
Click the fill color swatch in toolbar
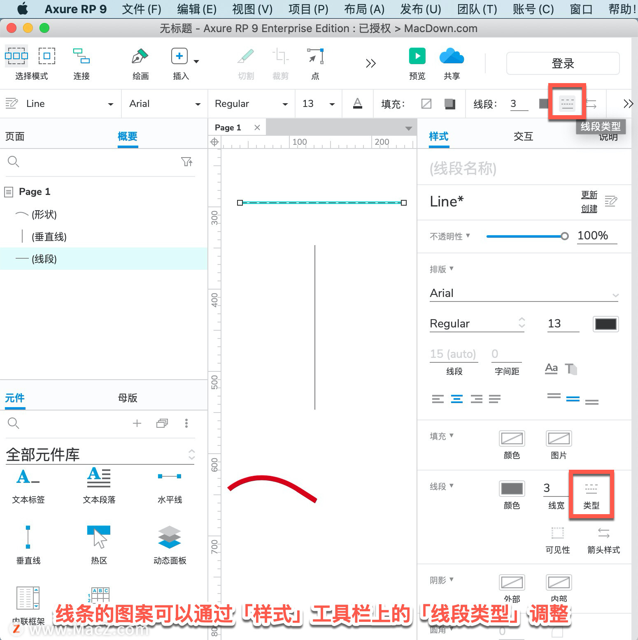point(426,104)
